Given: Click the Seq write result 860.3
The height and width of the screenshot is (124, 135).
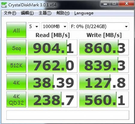Looking at the screenshot, I should 104,47.
